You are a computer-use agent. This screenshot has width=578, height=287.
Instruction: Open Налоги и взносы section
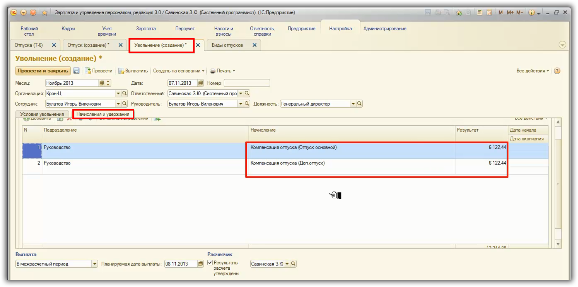coord(224,31)
